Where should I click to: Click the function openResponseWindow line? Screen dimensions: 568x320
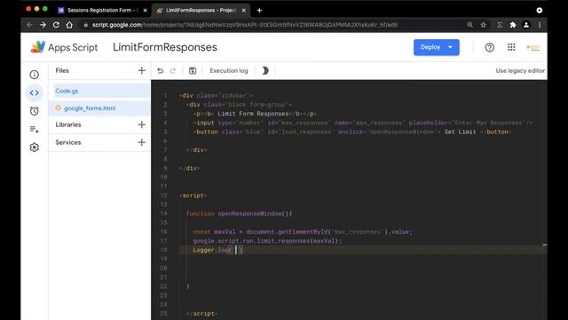coord(239,213)
